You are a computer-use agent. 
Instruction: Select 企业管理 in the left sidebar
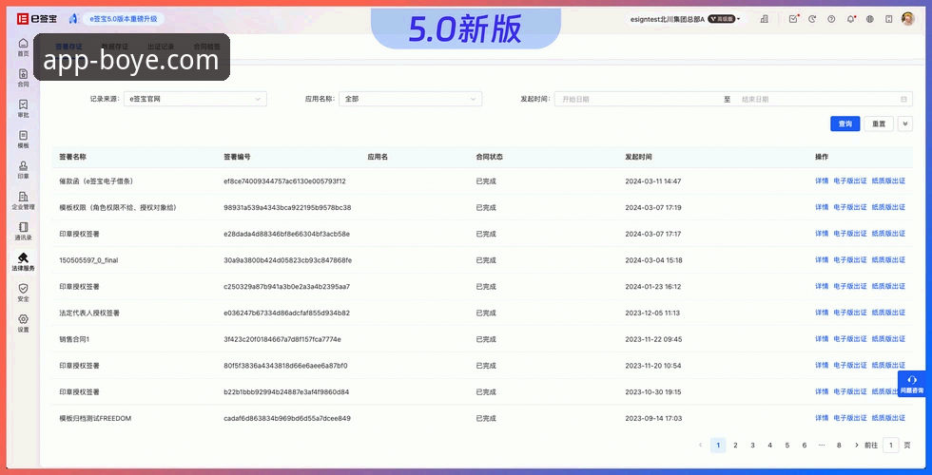click(x=23, y=199)
